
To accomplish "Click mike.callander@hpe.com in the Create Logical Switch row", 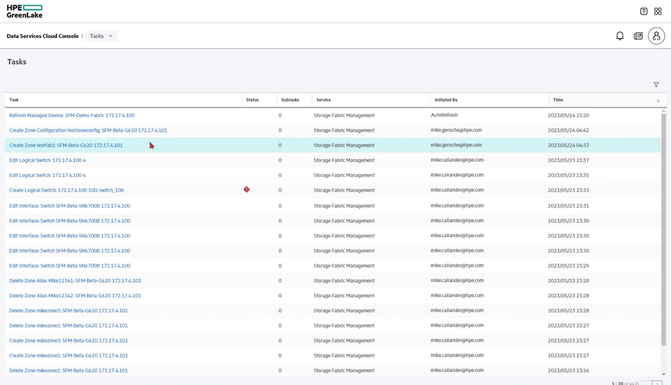I will coord(457,190).
